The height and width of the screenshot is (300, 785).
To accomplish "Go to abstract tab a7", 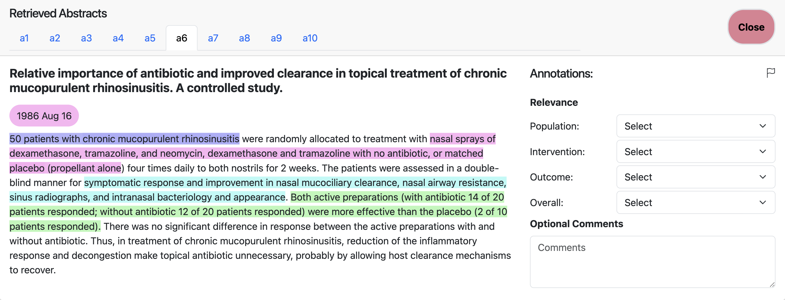I will 213,38.
